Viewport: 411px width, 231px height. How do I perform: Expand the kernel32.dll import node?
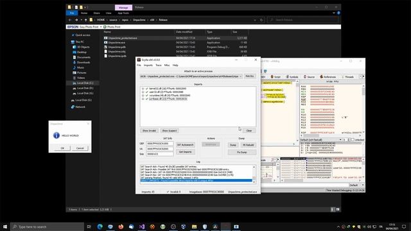click(143, 89)
